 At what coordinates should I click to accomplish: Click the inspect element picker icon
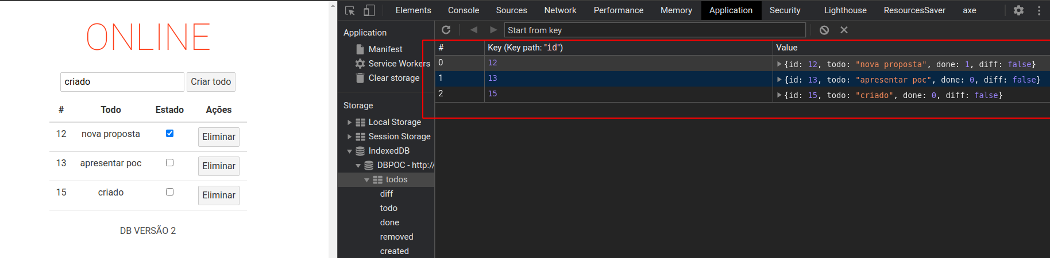coord(350,10)
